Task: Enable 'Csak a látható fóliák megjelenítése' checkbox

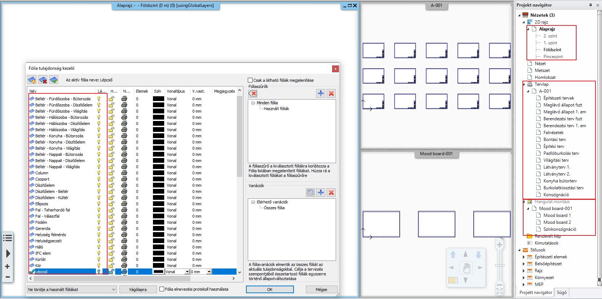Action: pyautogui.click(x=250, y=80)
